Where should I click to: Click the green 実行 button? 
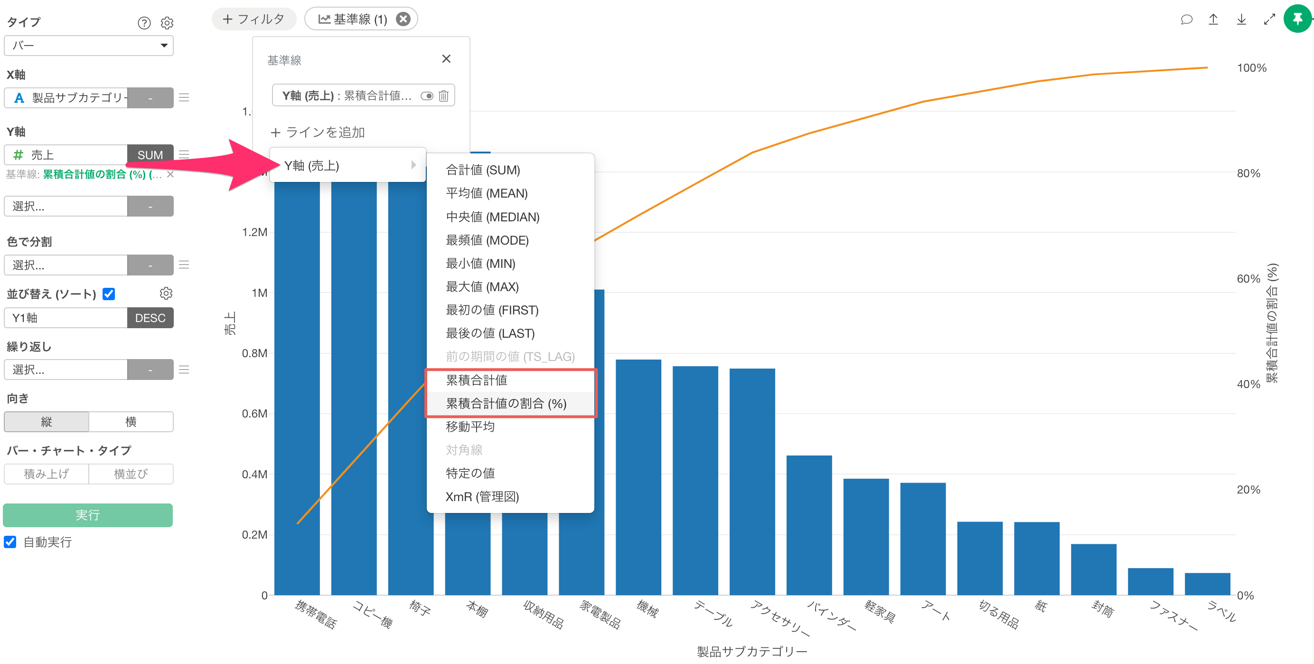click(x=88, y=514)
